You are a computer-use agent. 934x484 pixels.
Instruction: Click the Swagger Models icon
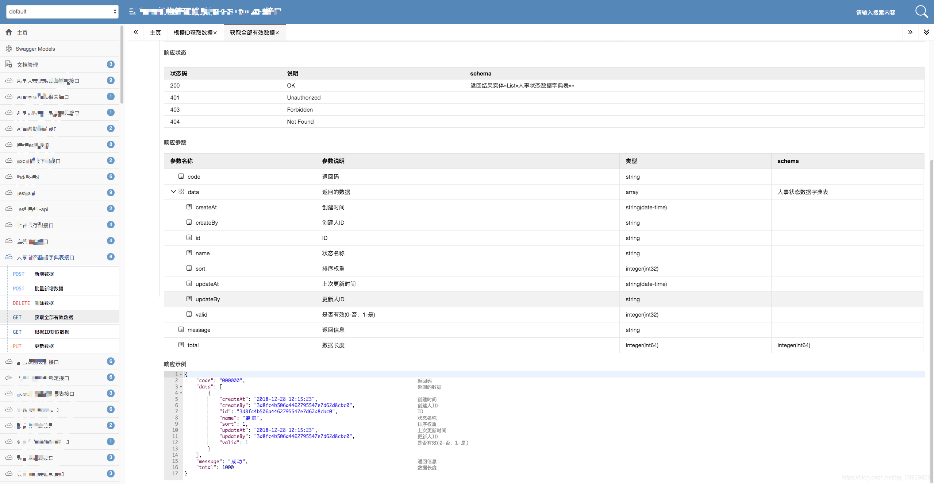(9, 49)
